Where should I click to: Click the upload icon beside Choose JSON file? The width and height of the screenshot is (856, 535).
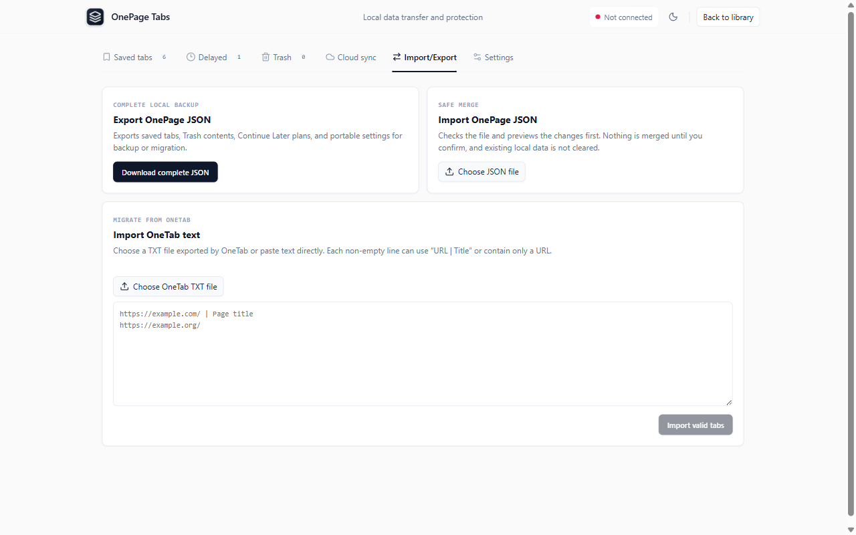point(449,172)
